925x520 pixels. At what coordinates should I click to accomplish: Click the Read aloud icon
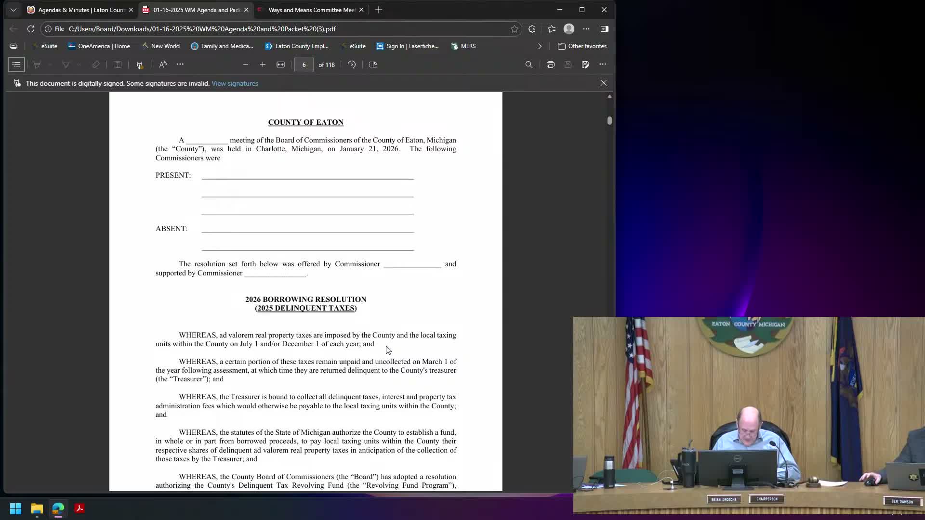(163, 65)
